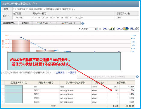141x109 pixels.
Task: Open help icon next to PDFダウンロード
Action: [x=83, y=24]
